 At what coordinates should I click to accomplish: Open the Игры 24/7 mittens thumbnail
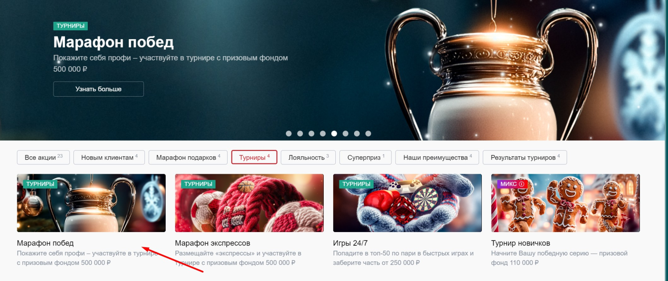coord(407,203)
